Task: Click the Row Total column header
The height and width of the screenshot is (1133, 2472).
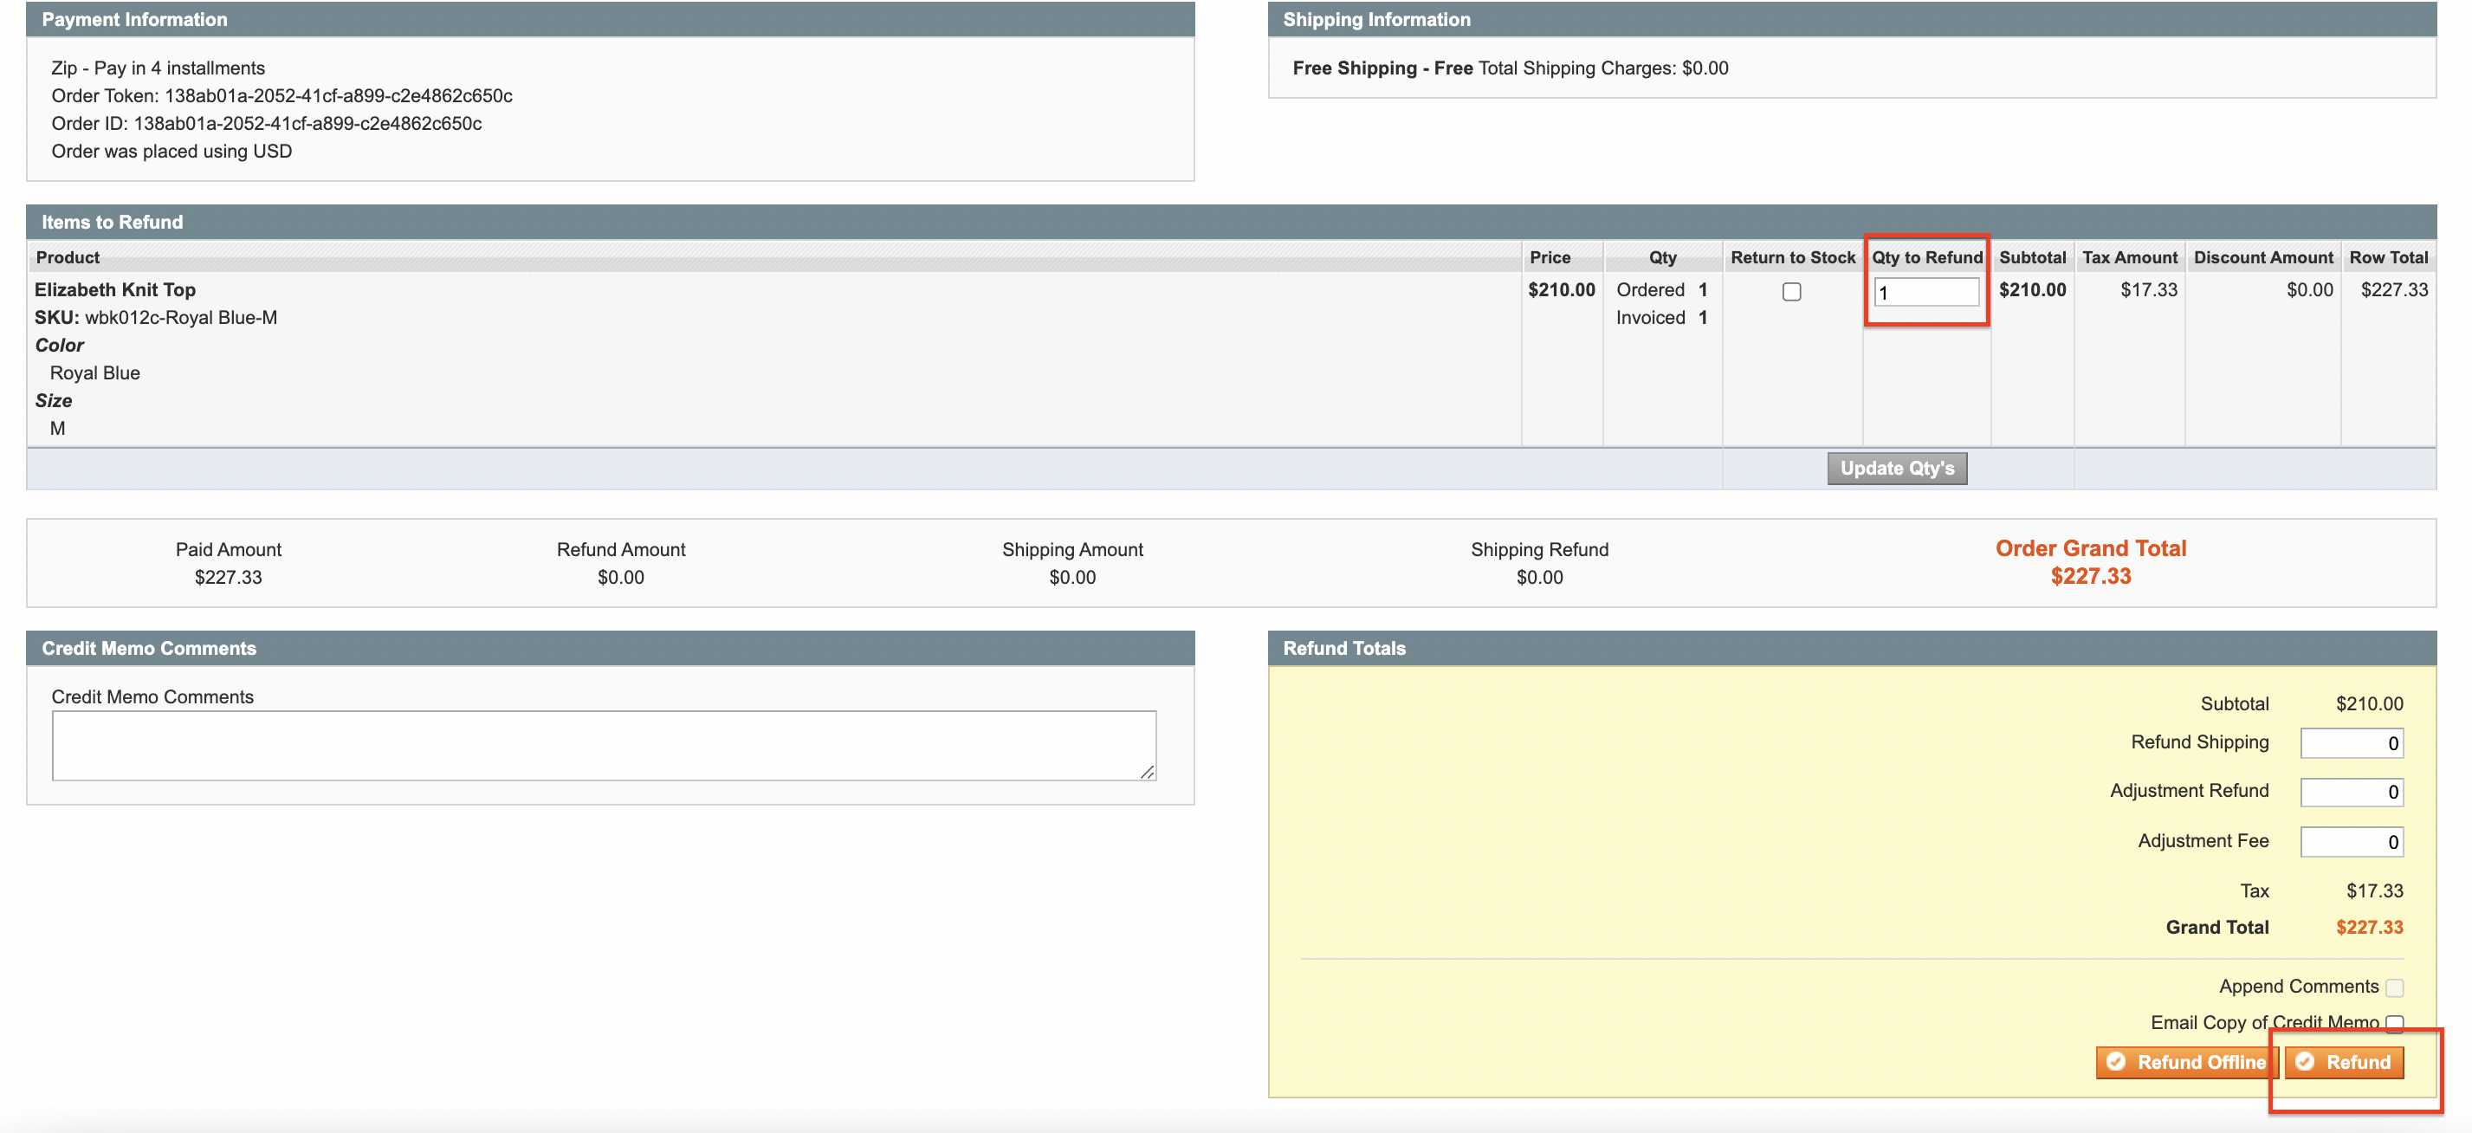Action: (x=2388, y=257)
